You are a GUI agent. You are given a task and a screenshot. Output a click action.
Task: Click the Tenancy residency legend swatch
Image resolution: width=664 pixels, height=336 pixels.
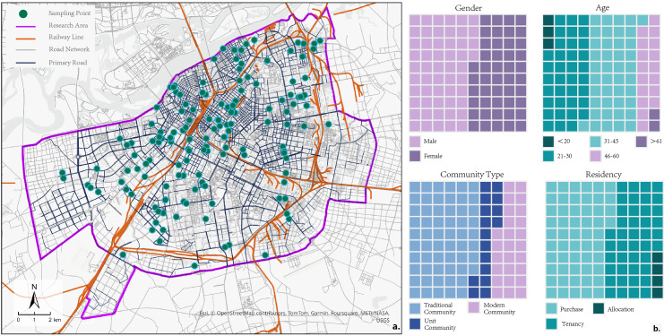[x=552, y=323]
